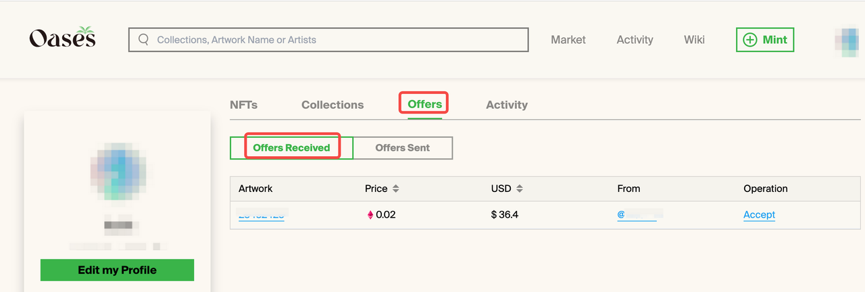Focus the Collections, Artwork Name search field
The image size is (865, 292).
[x=328, y=40]
